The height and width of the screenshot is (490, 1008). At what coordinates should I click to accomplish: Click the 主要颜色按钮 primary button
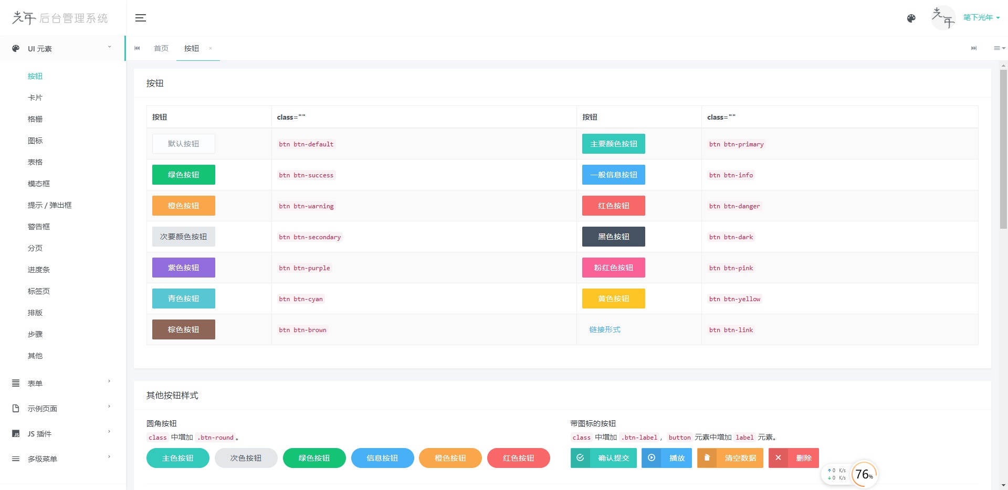click(614, 144)
